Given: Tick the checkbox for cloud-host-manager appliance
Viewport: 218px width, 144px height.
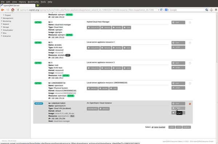Looking at the screenshot, I should [190, 22].
